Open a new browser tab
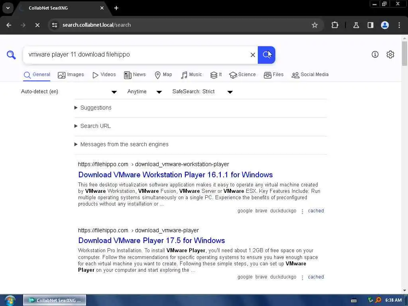This screenshot has width=408, height=306. point(116,8)
